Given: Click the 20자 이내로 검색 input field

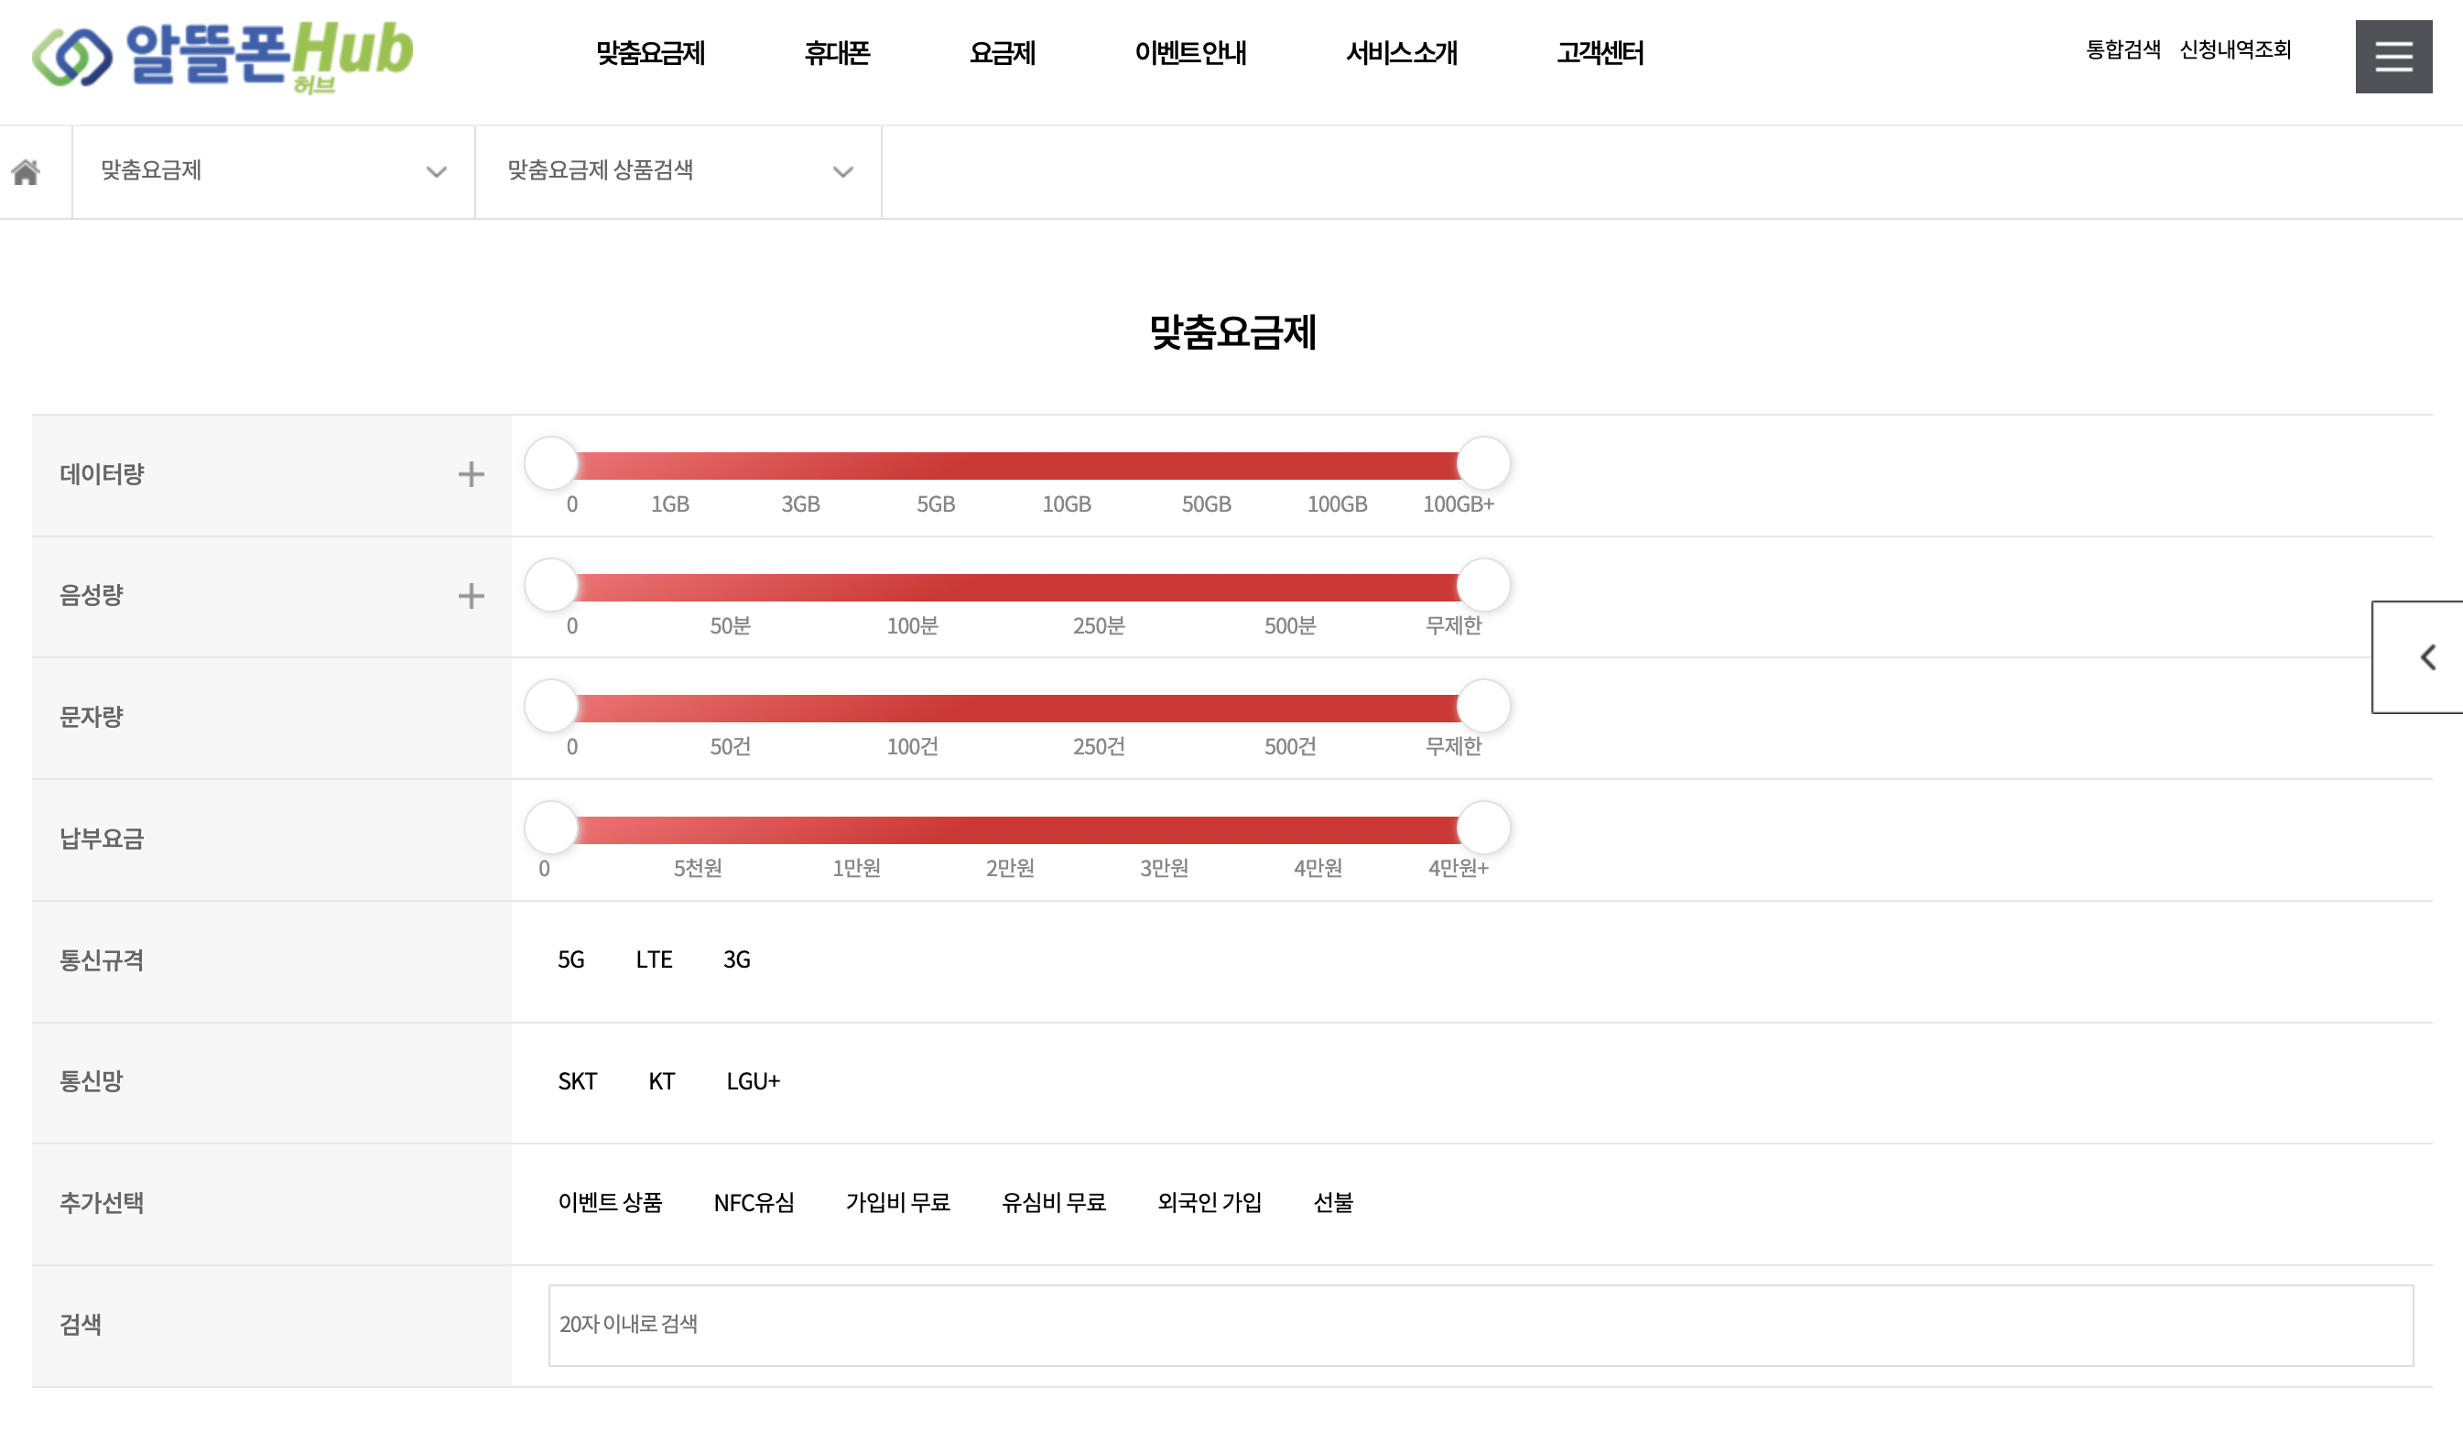Looking at the screenshot, I should tap(1480, 1325).
